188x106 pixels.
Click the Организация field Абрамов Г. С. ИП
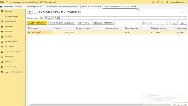[114, 18]
